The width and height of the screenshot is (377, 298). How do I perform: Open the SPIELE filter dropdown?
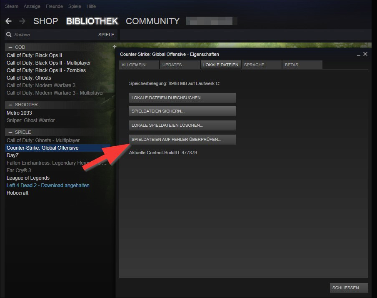[x=106, y=35]
